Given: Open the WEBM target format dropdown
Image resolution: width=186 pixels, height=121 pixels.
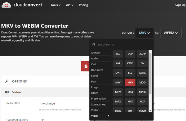Looking at the screenshot, I should 171,33.
